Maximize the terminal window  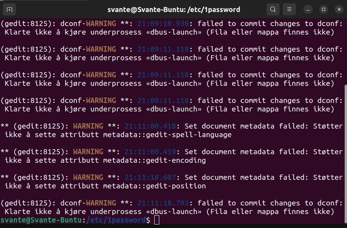(x=323, y=9)
